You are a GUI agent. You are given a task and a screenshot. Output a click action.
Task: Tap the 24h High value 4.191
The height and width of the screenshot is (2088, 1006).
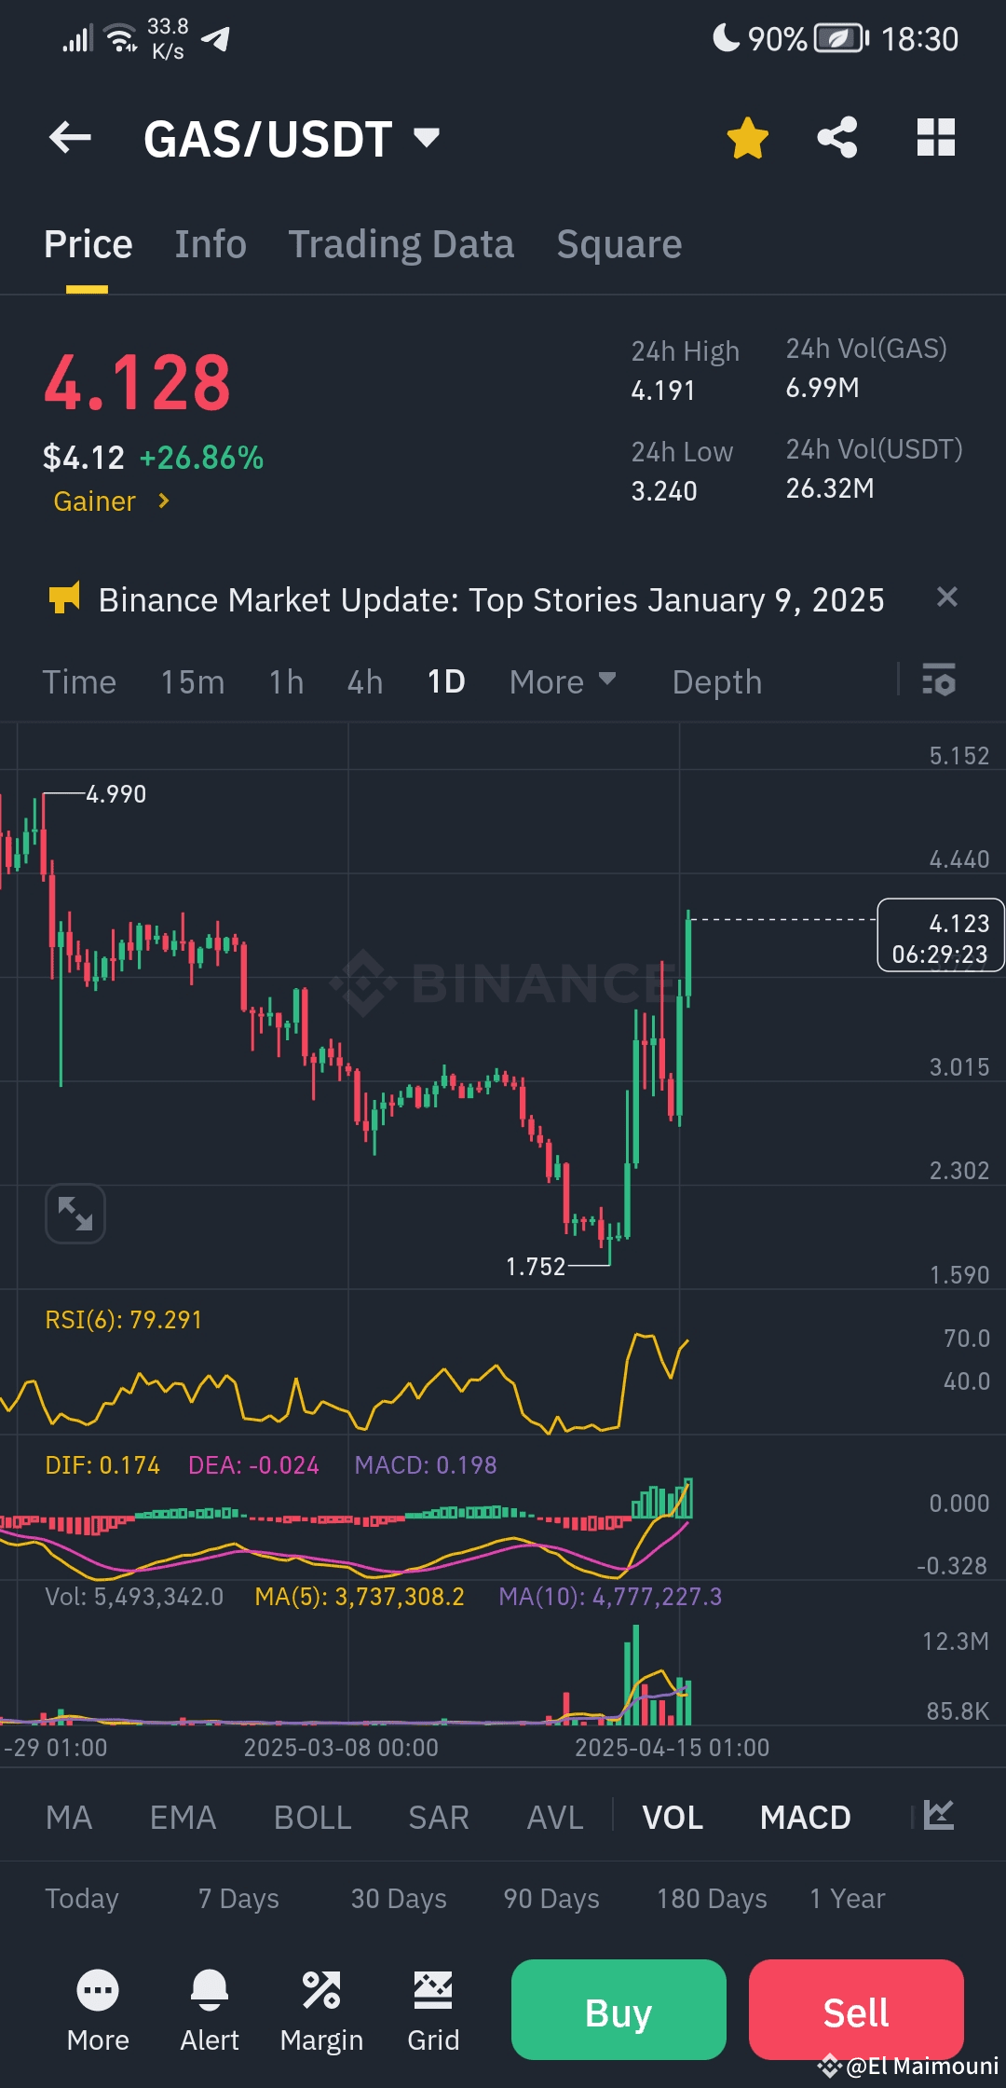tap(663, 391)
